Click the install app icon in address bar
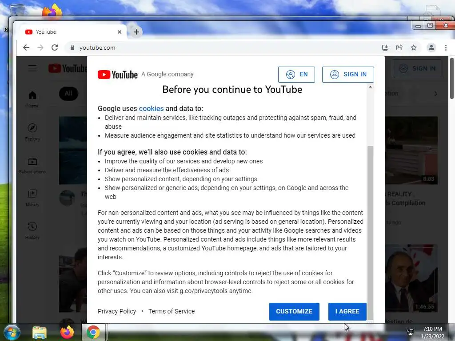455x341 pixels. 385,48
